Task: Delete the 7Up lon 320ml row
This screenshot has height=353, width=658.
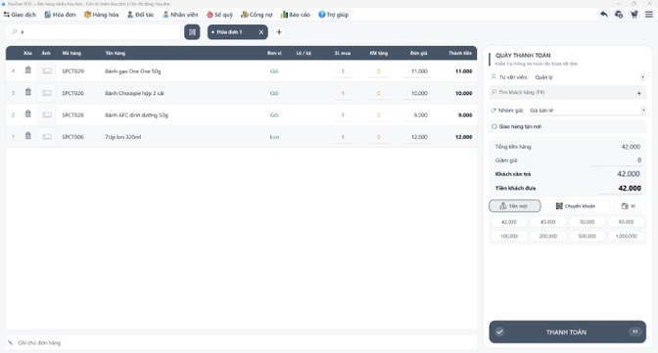Action: click(27, 136)
